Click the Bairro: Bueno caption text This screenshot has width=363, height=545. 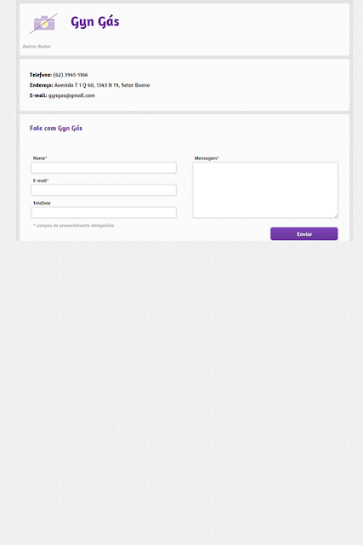(x=37, y=46)
